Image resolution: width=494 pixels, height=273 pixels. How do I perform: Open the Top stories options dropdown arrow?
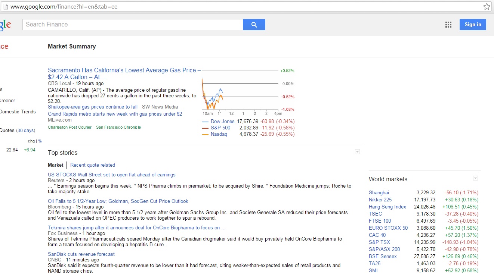point(357,151)
